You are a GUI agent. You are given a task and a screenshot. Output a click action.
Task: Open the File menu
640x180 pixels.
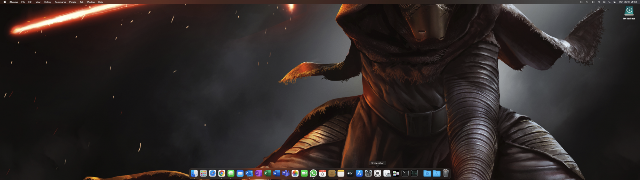[23, 2]
